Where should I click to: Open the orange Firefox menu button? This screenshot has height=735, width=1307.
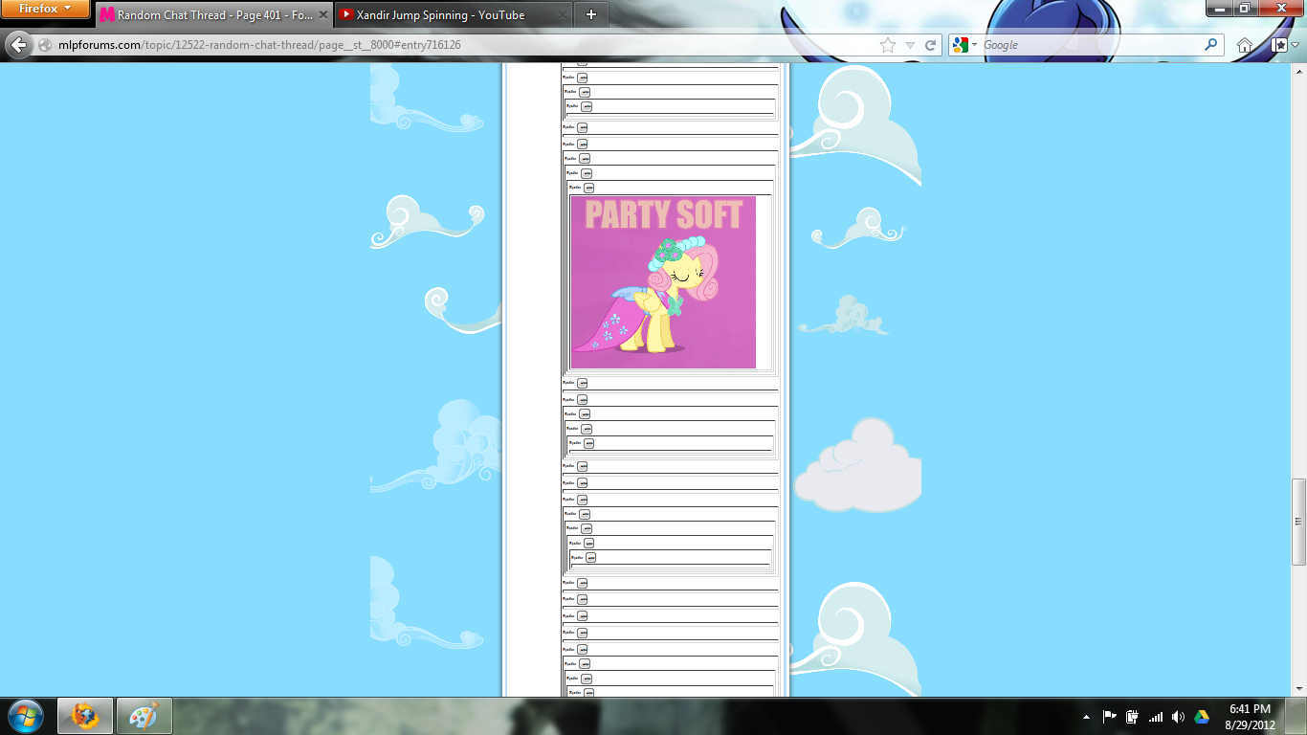pos(45,9)
